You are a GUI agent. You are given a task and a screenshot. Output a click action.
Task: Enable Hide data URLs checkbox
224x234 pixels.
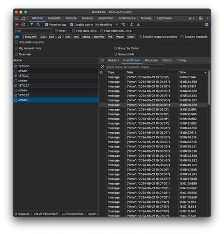point(73,31)
